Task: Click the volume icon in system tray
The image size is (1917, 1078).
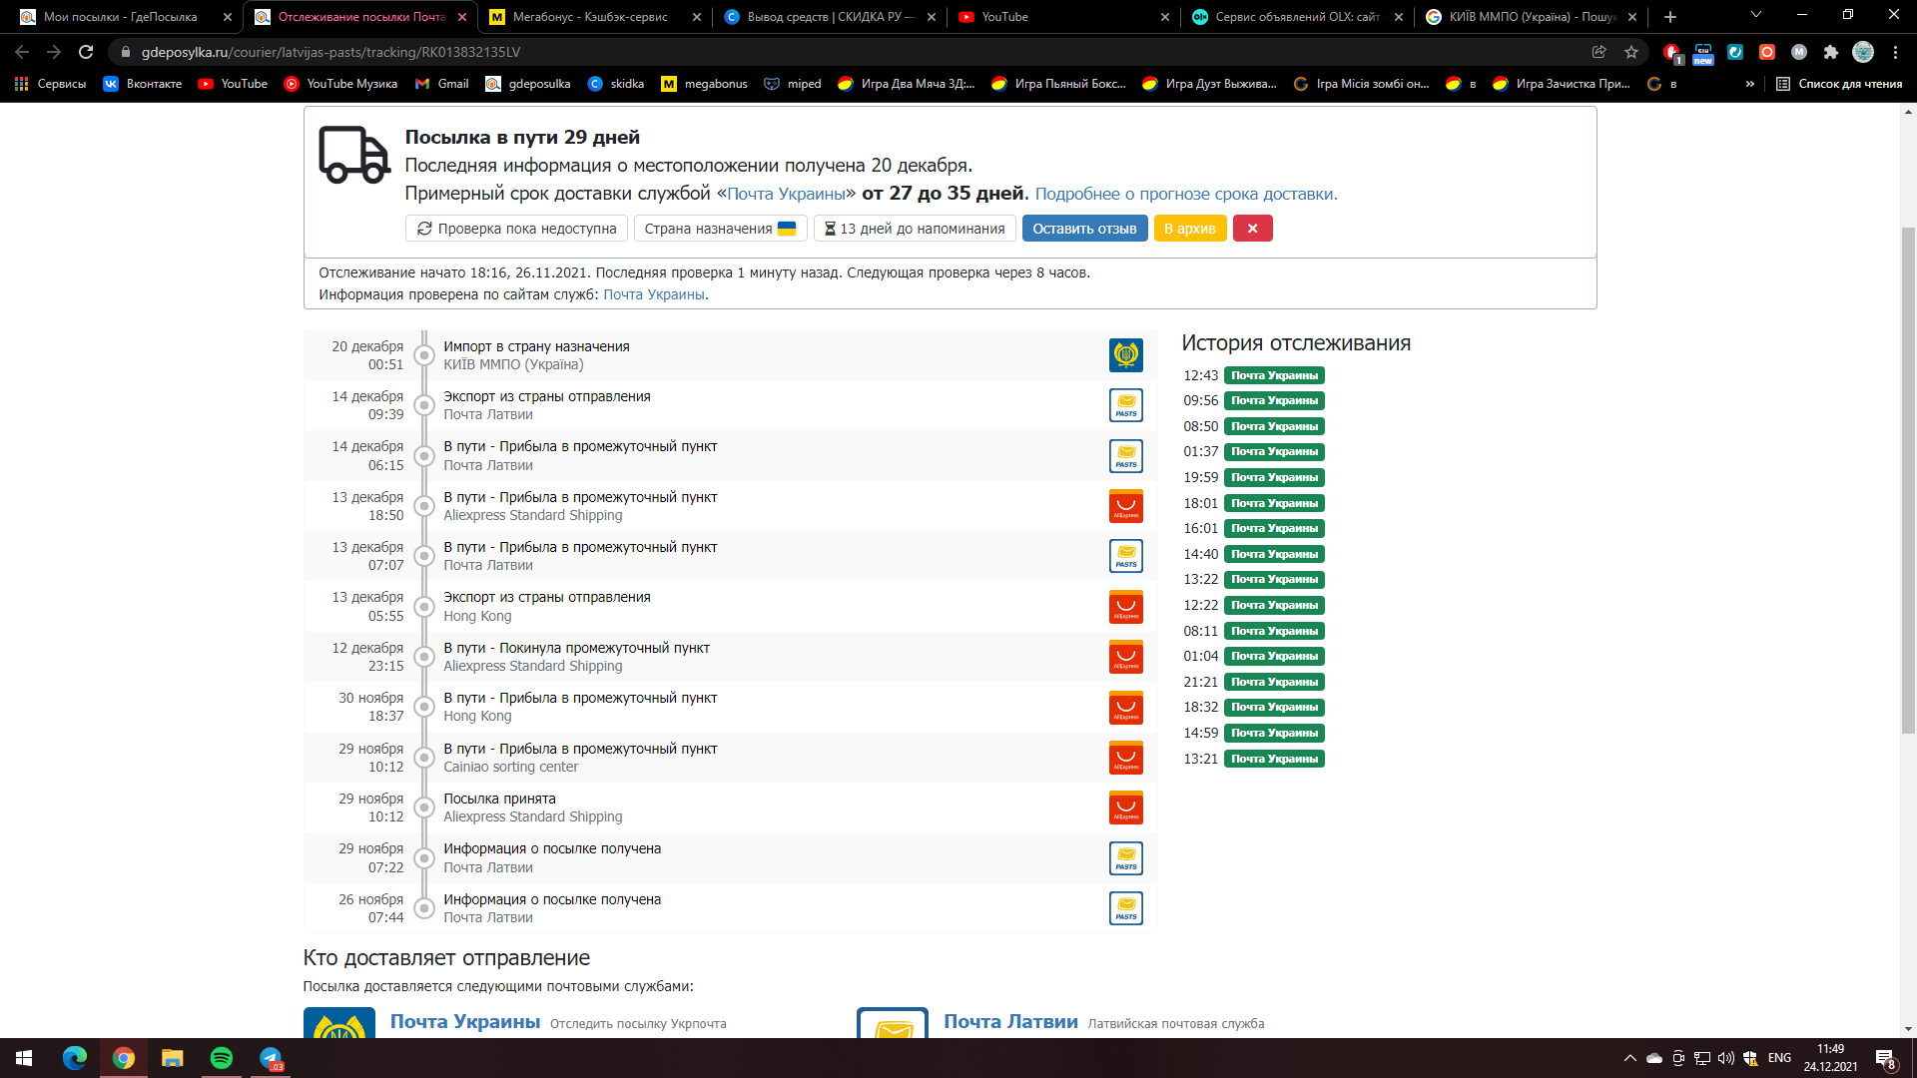Action: point(1725,1058)
